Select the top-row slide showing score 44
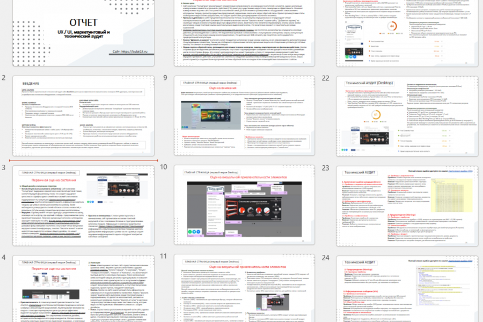This screenshot has width=483, height=322. [x=407, y=33]
